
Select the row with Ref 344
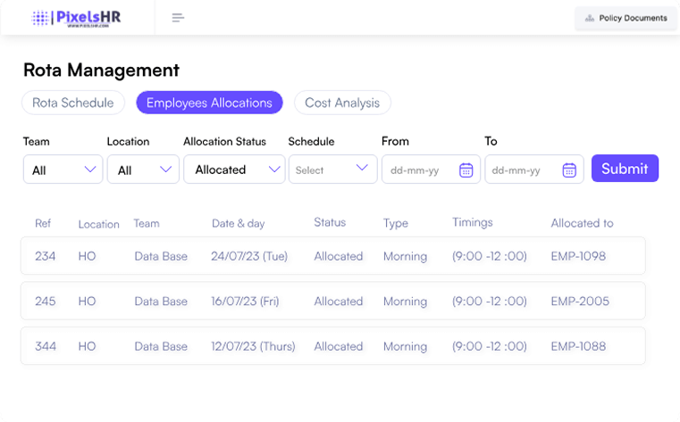pos(332,346)
